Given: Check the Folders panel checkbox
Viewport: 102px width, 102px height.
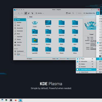Looking at the screenshot, I should tap(78, 64).
